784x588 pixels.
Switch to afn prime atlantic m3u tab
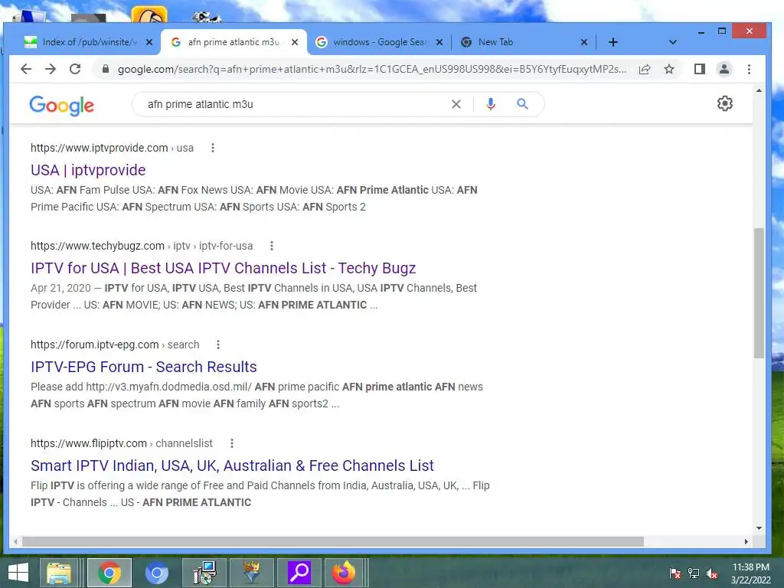coord(233,42)
